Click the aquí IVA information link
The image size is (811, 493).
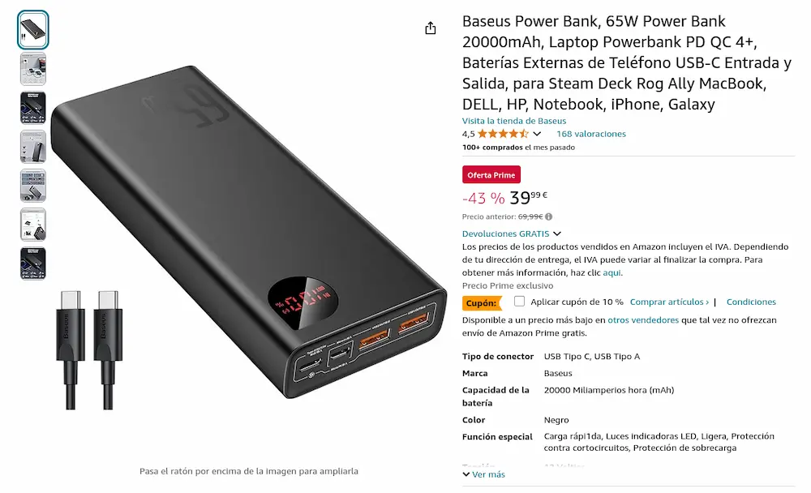click(611, 272)
